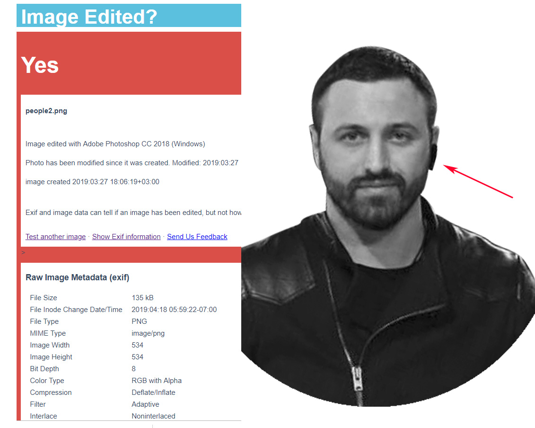Click the 'Send Us Feedback' link

click(197, 237)
